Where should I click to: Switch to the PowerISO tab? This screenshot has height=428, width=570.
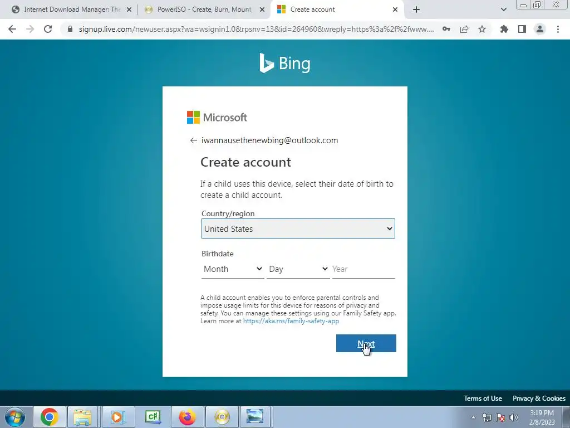click(x=204, y=9)
